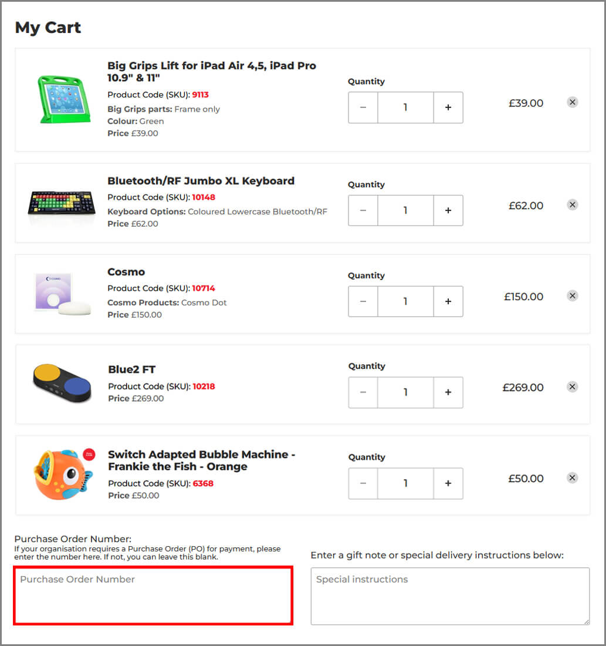Increase quantity of Blue2 FT
The width and height of the screenshot is (606, 646).
tap(448, 393)
